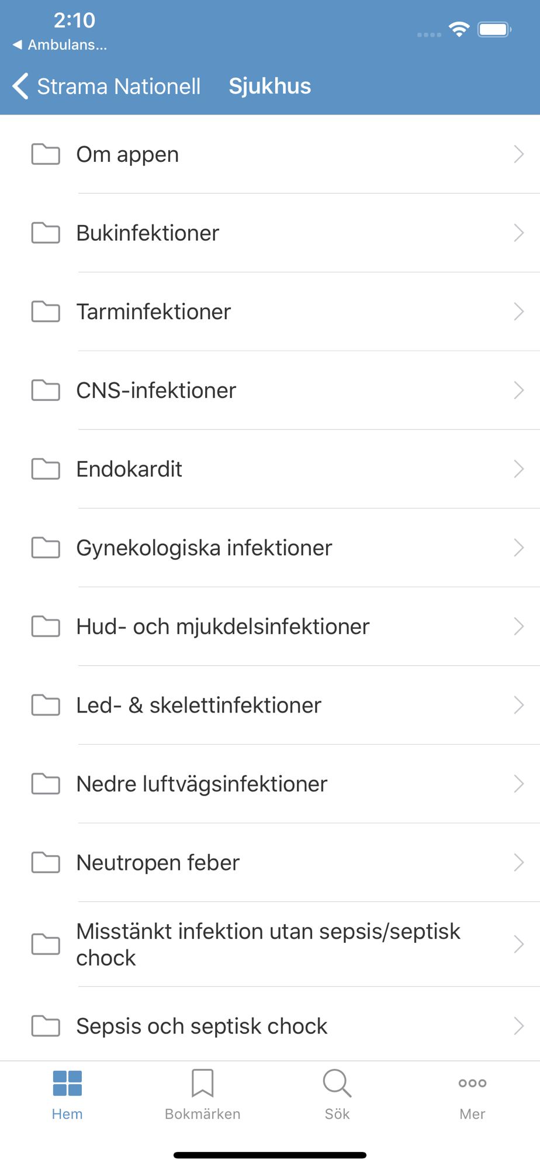Viewport: 540px width, 1169px height.
Task: Open Led- & skelettinfektioner section
Action: 199,705
